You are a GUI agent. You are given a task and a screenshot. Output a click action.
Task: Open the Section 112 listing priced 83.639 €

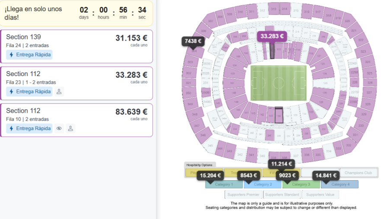coord(77,120)
